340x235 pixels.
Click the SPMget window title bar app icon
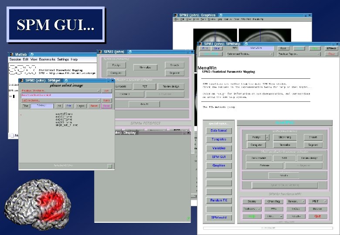pos(22,81)
